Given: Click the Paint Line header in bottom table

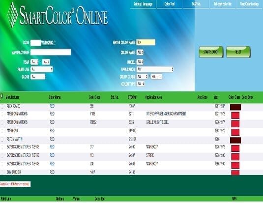Looking at the screenshot, I should point(6,199).
